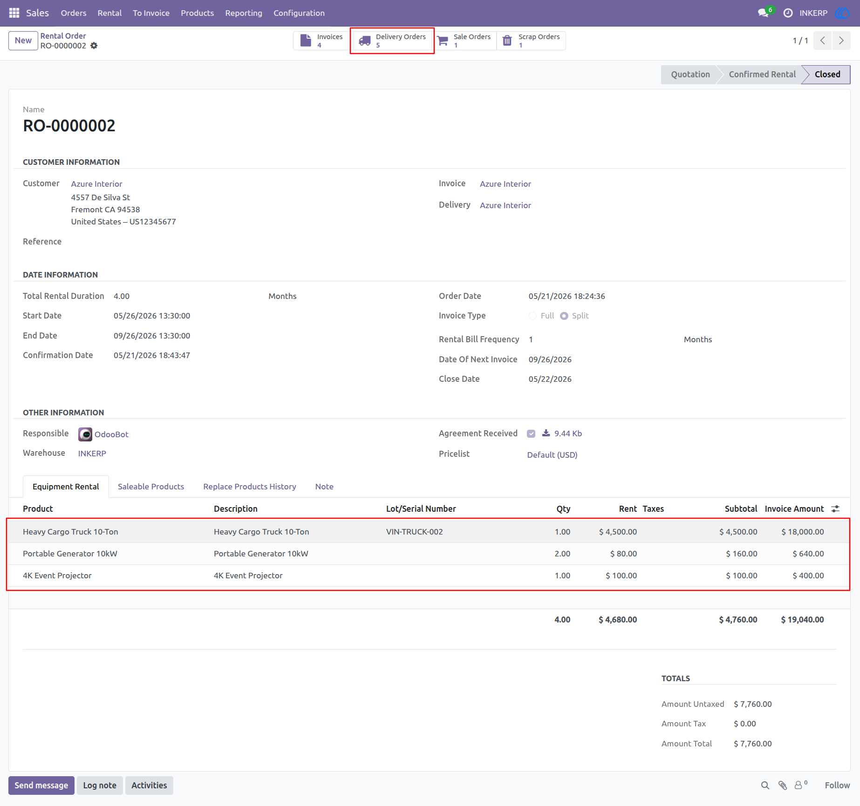Click Activities button
Viewport: 860px width, 806px height.
pos(149,786)
